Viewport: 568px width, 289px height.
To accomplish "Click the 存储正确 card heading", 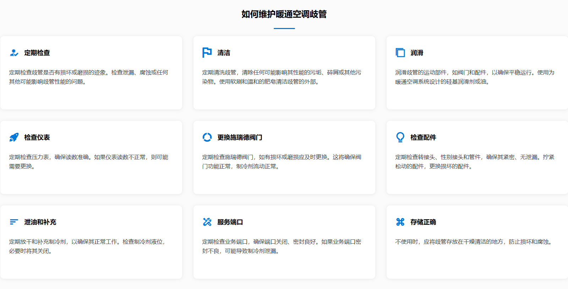I will [x=423, y=222].
